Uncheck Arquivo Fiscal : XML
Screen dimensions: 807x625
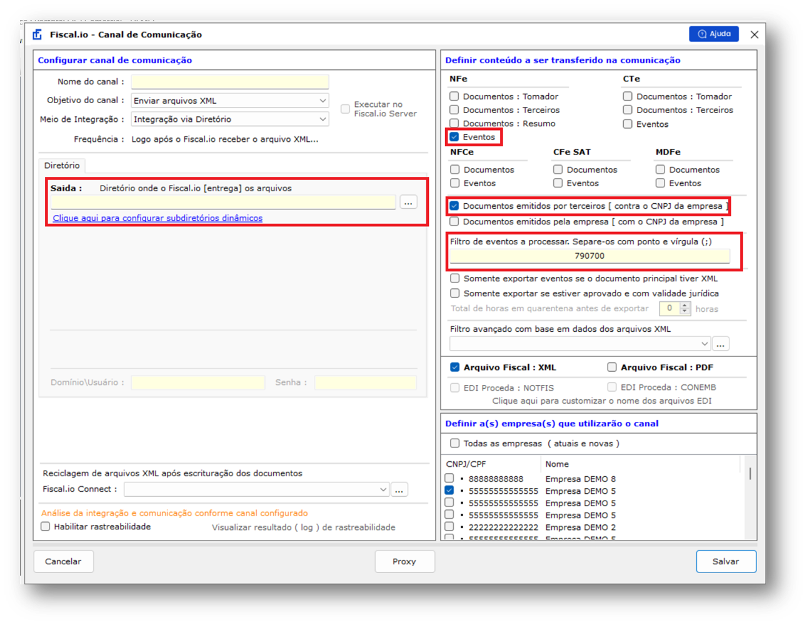(x=455, y=367)
